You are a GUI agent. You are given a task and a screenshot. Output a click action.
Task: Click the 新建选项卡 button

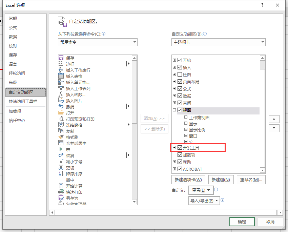(x=188, y=180)
